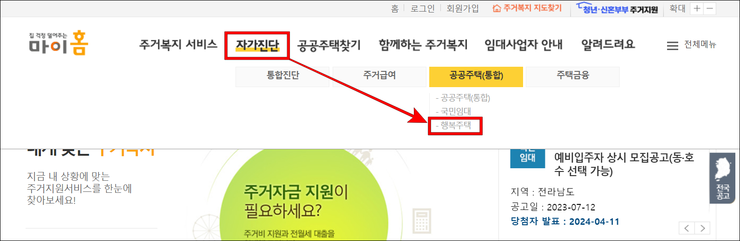This screenshot has height=241, width=740.
Task: Click the minus zoom-out button
Action: 709,9
